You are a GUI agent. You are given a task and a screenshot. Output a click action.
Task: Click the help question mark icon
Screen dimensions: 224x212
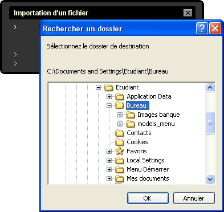pyautogui.click(x=202, y=28)
